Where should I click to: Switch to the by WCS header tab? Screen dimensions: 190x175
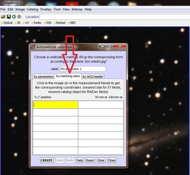click(93, 76)
